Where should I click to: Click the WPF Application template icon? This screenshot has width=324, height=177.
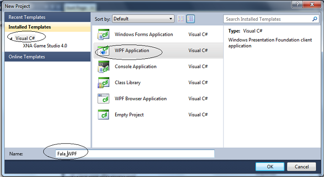coord(103,50)
